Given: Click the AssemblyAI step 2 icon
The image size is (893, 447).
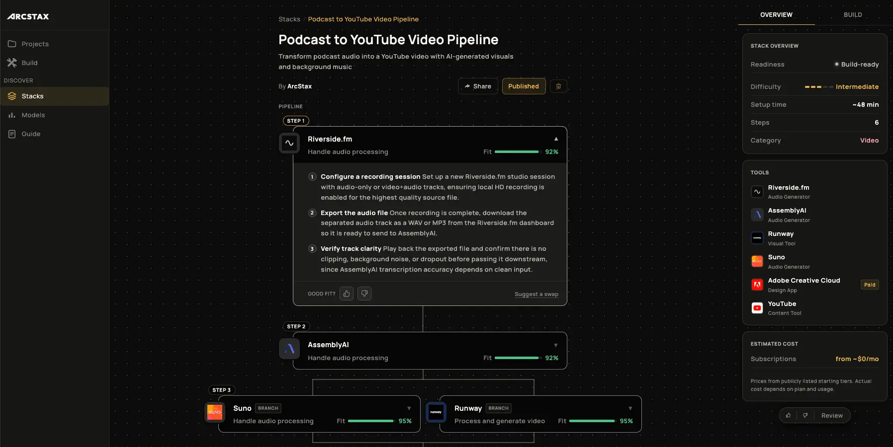Looking at the screenshot, I should pos(289,349).
